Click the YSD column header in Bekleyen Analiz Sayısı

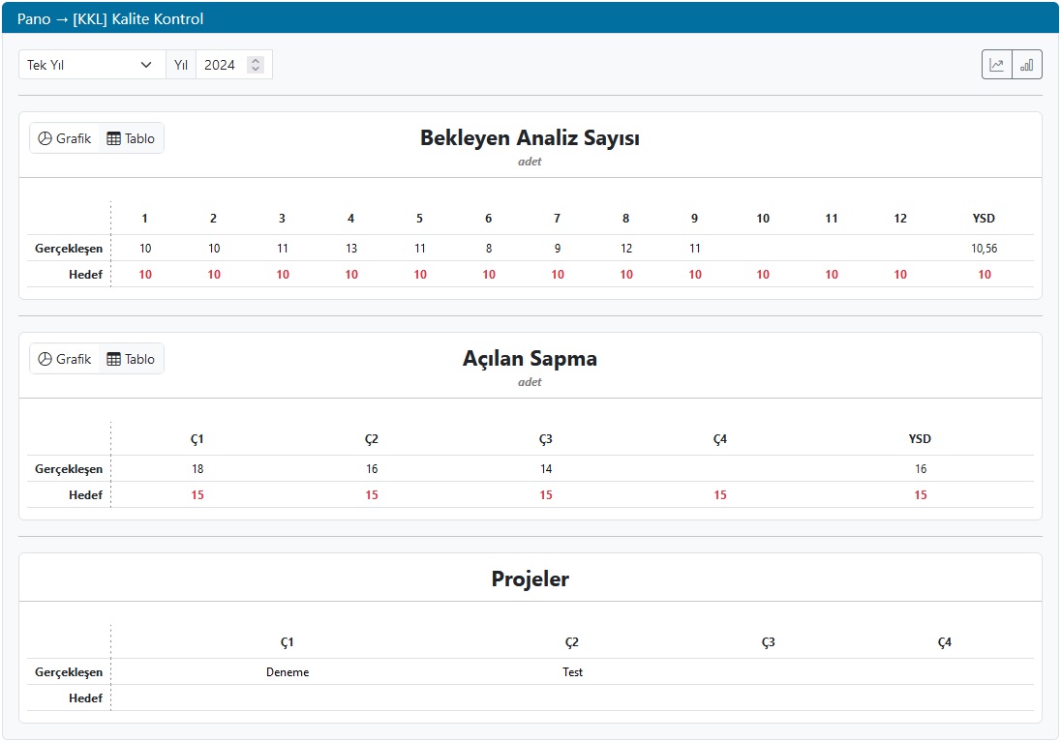click(x=984, y=219)
